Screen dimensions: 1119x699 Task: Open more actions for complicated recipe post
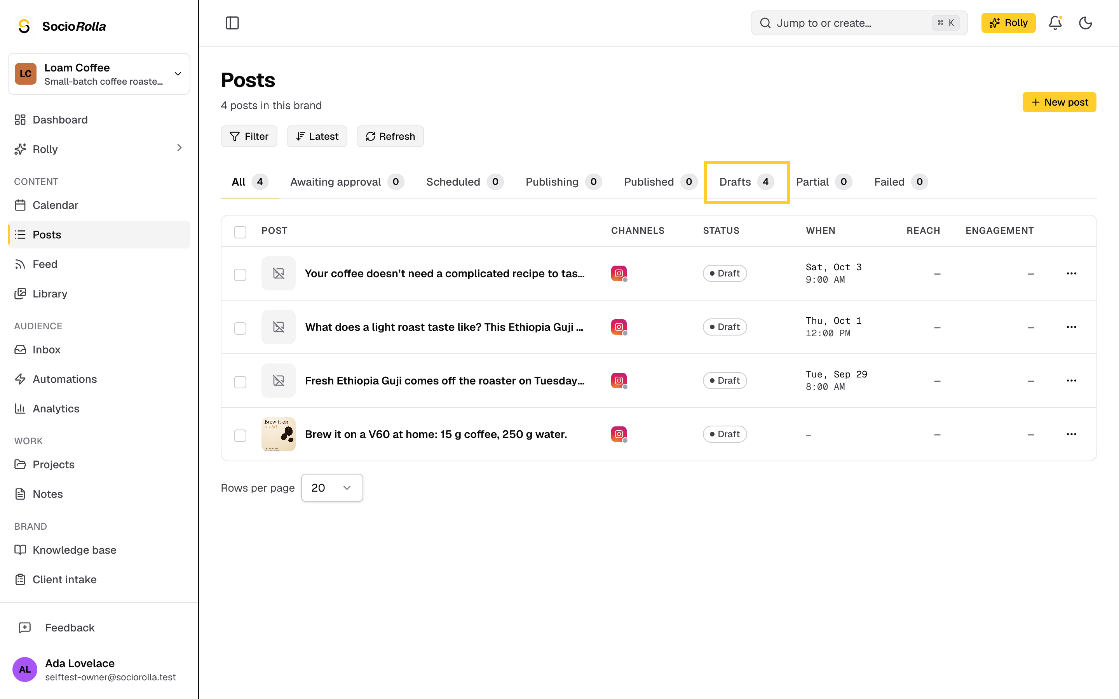(x=1071, y=273)
